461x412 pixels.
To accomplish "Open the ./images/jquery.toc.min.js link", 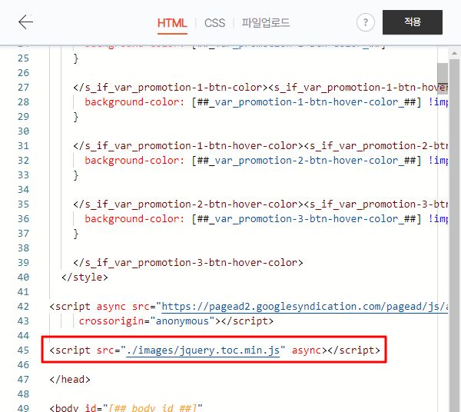I will click(x=203, y=351).
